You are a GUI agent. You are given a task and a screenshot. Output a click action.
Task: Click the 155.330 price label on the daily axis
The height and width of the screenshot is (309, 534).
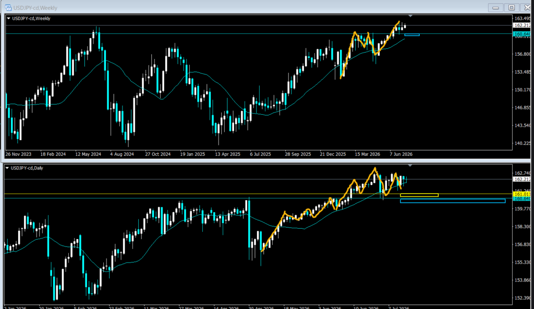(522, 263)
